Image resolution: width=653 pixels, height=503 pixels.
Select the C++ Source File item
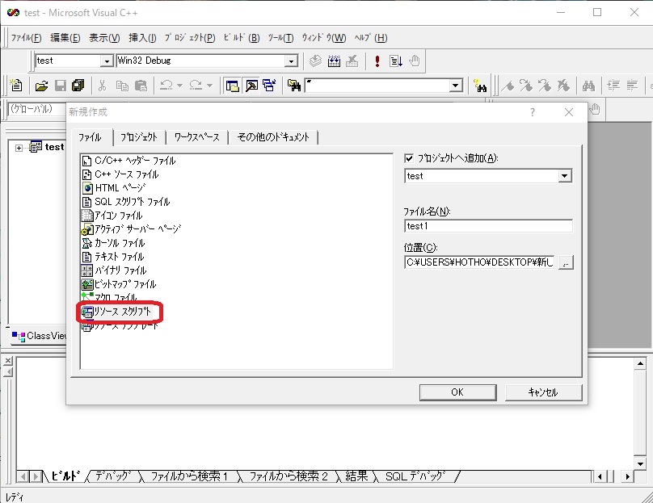point(120,174)
